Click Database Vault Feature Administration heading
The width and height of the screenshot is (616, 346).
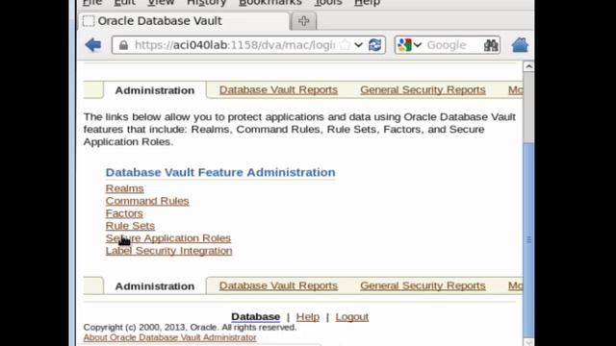pos(220,172)
